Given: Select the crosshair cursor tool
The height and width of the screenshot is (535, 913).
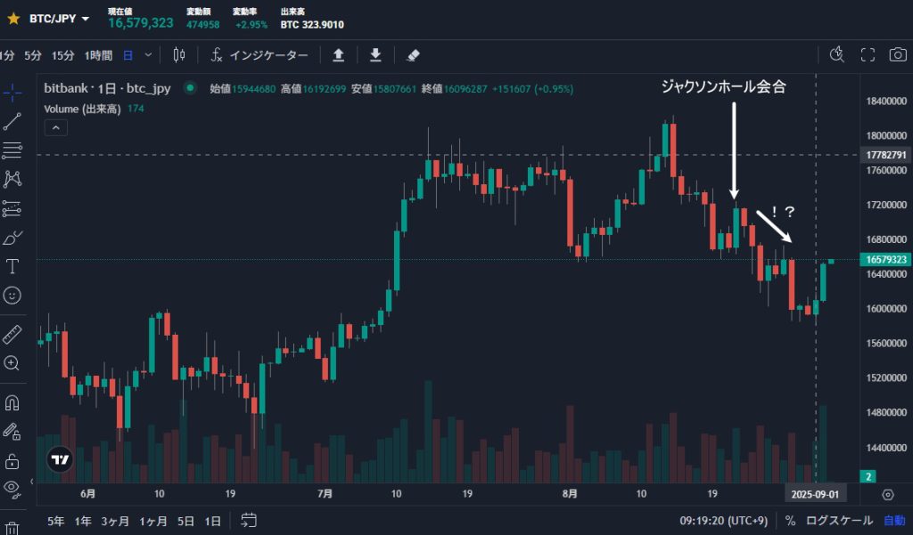Looking at the screenshot, I should [x=12, y=93].
